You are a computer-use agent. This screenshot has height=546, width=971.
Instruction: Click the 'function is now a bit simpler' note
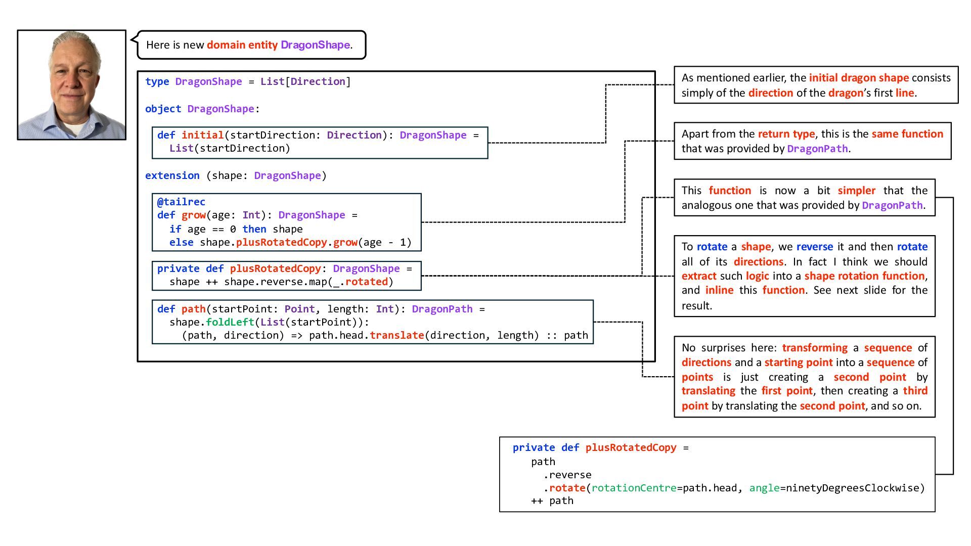(x=804, y=198)
